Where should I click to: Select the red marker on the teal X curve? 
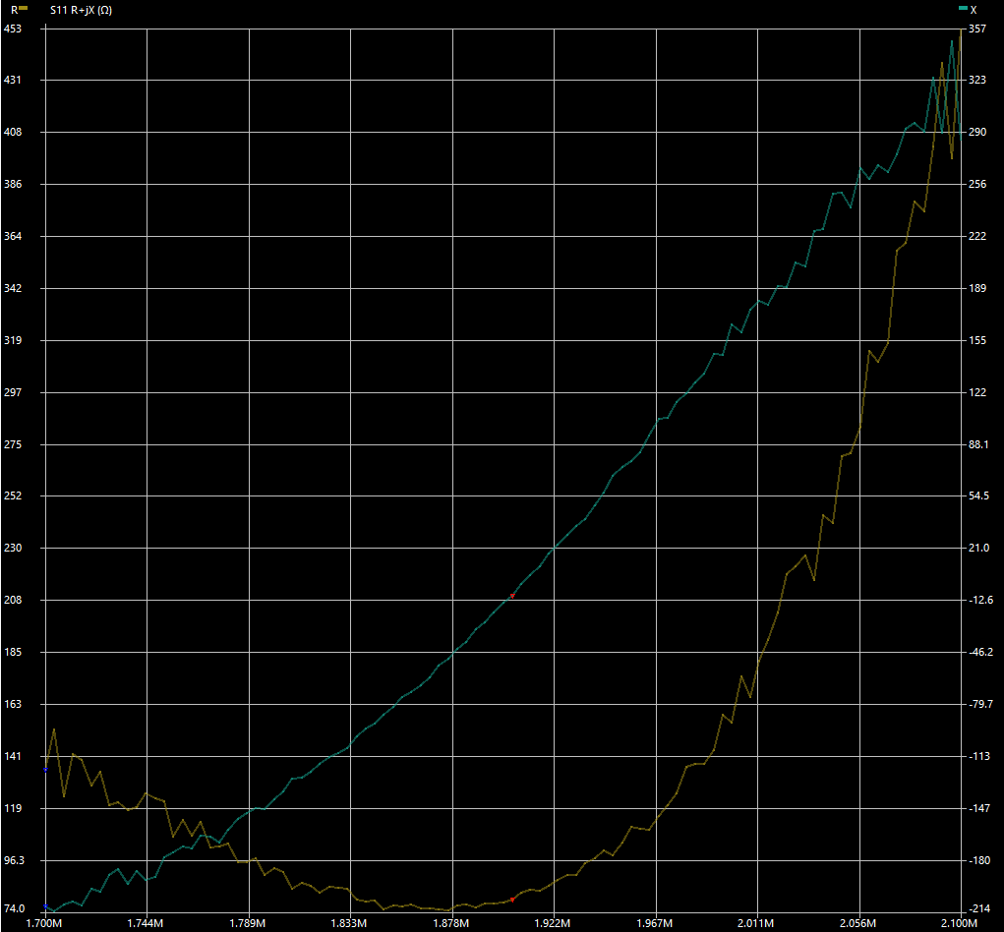click(x=512, y=596)
